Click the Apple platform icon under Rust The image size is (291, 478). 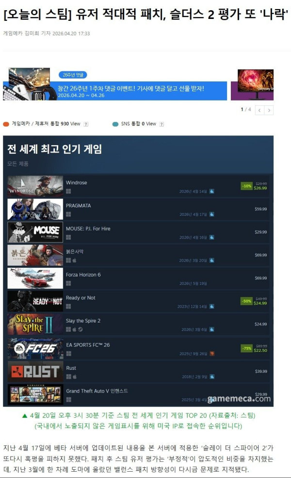point(74,377)
